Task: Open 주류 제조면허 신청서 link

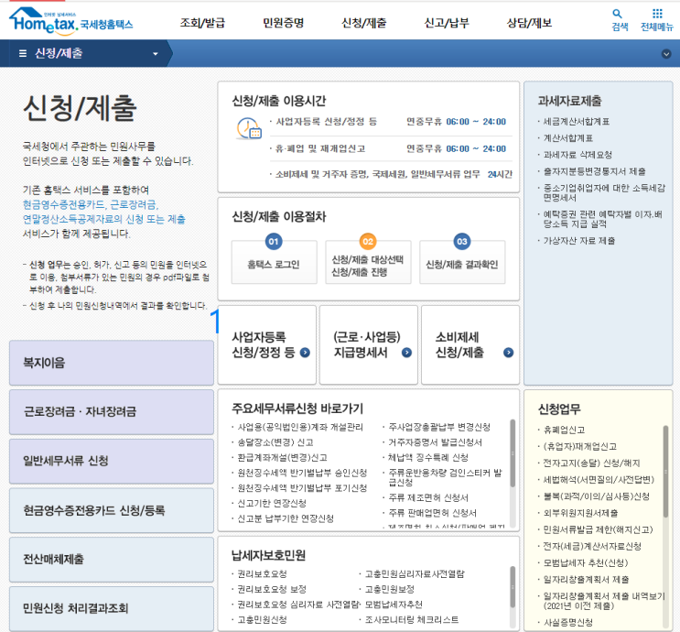Action: (x=428, y=498)
